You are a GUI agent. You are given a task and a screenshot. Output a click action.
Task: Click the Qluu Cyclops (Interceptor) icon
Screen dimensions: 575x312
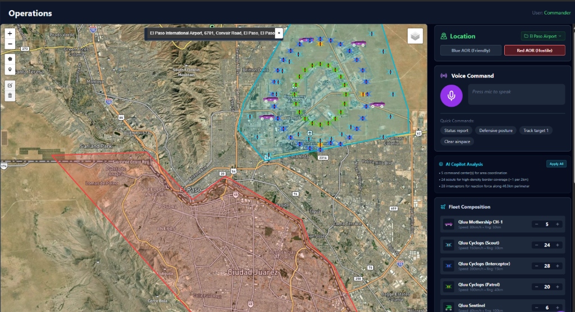pyautogui.click(x=449, y=266)
